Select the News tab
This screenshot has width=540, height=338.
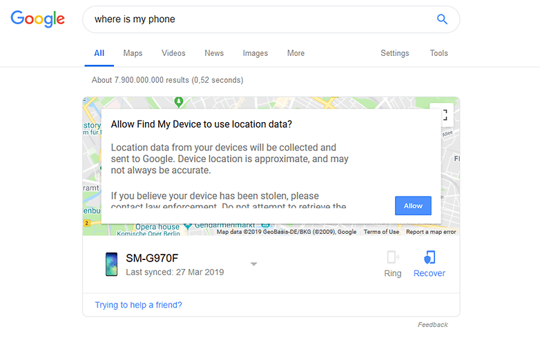tap(214, 53)
